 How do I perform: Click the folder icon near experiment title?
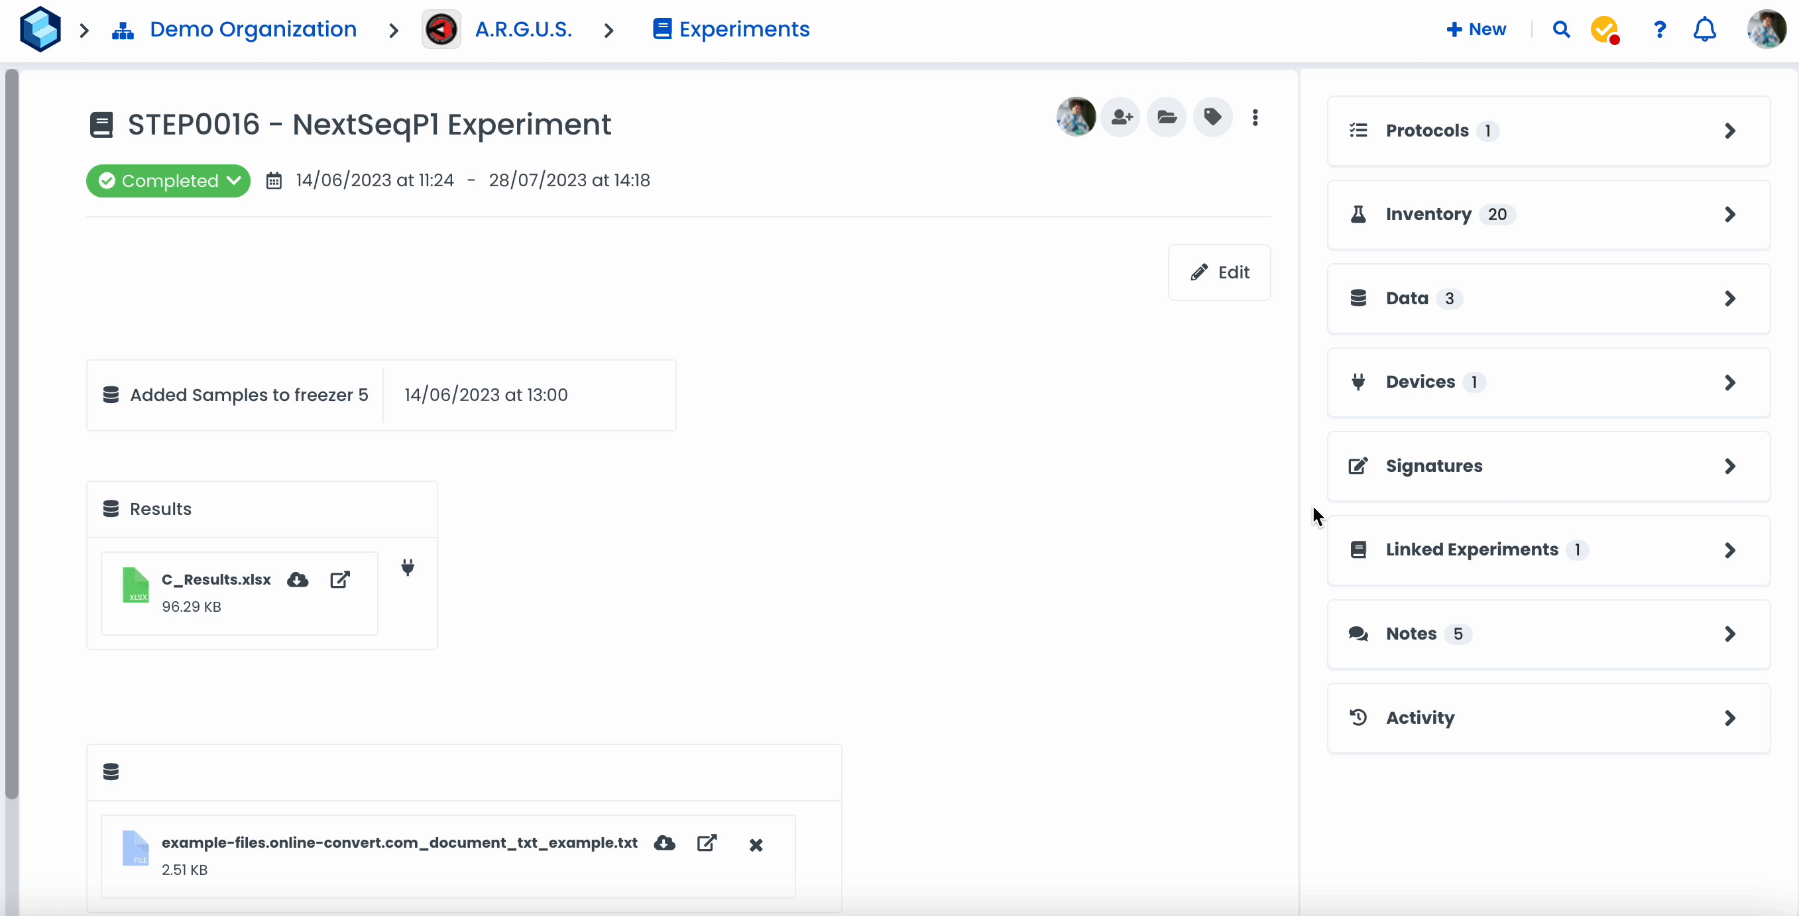pyautogui.click(x=1166, y=117)
